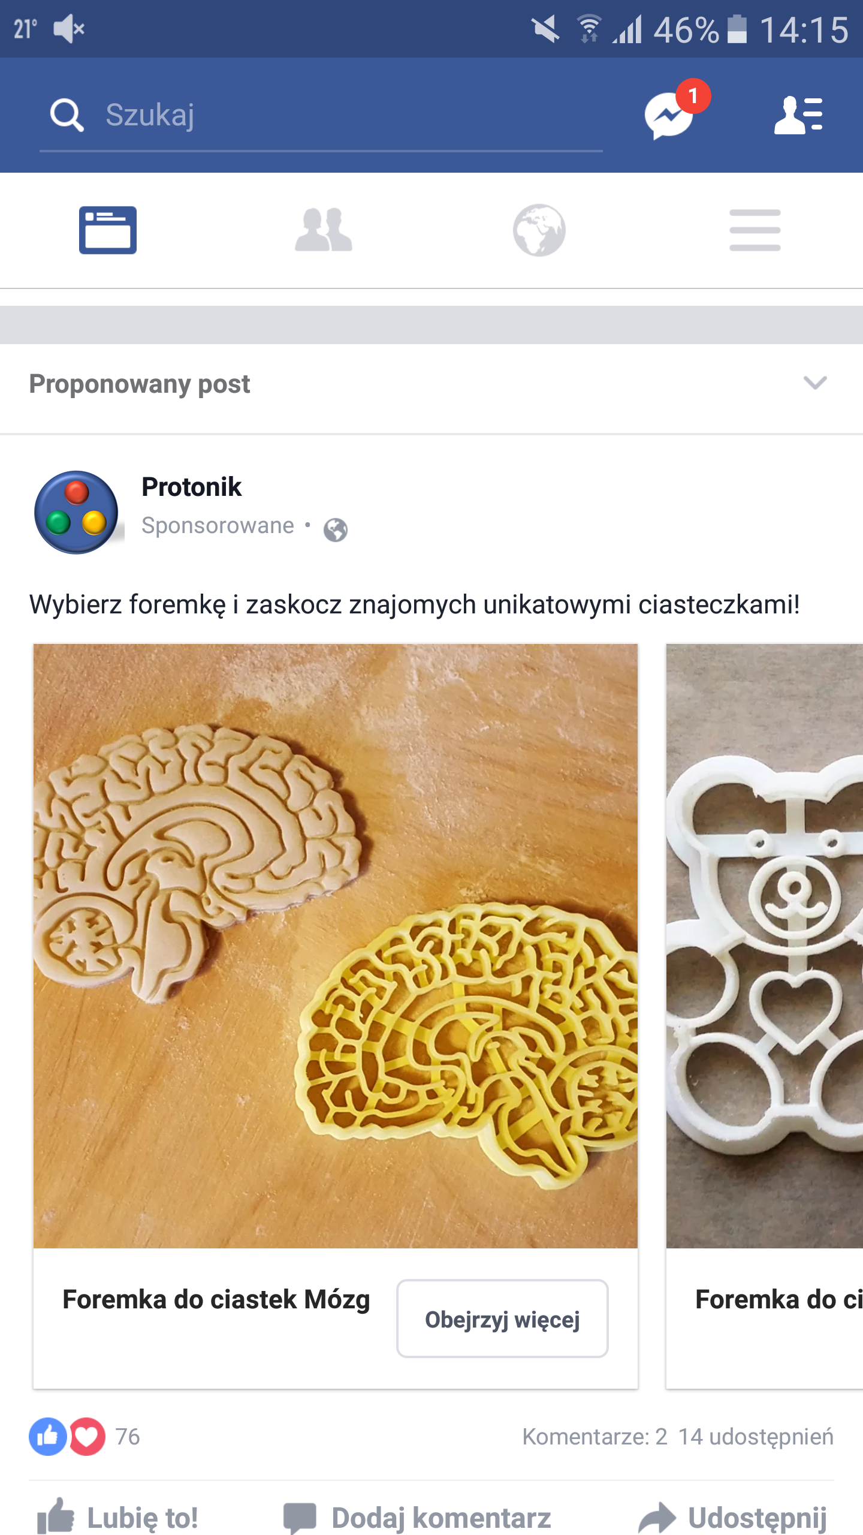Expand the Proponowany post options chevron
The image size is (863, 1535).
click(x=815, y=383)
